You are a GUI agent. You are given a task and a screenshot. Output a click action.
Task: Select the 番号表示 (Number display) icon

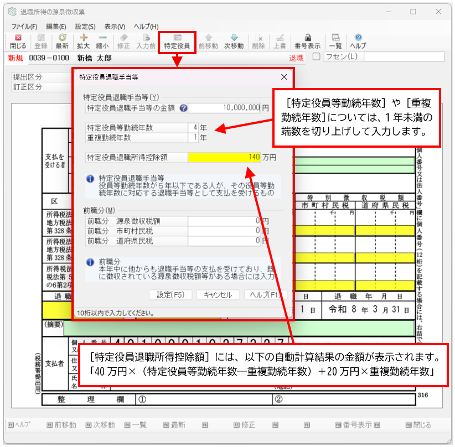(307, 40)
